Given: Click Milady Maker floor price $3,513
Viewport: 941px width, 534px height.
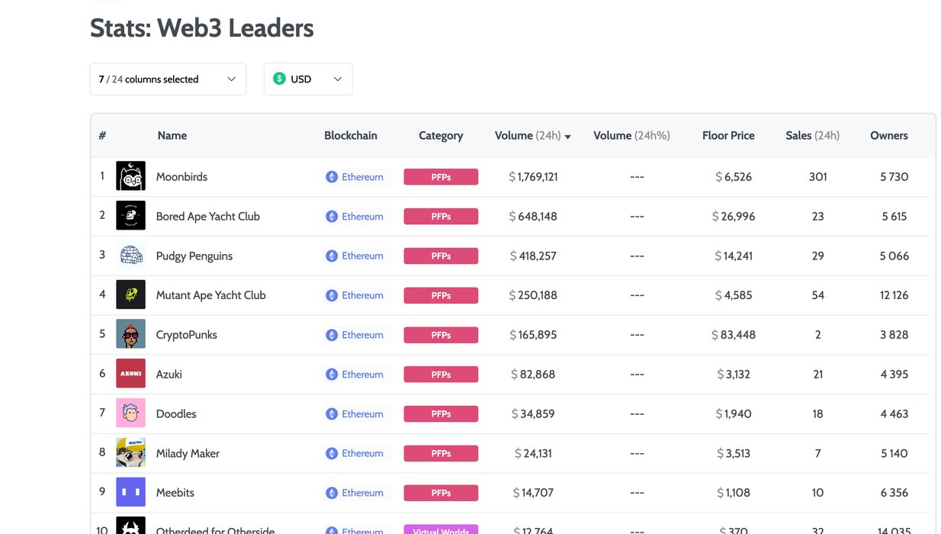Looking at the screenshot, I should (x=734, y=453).
